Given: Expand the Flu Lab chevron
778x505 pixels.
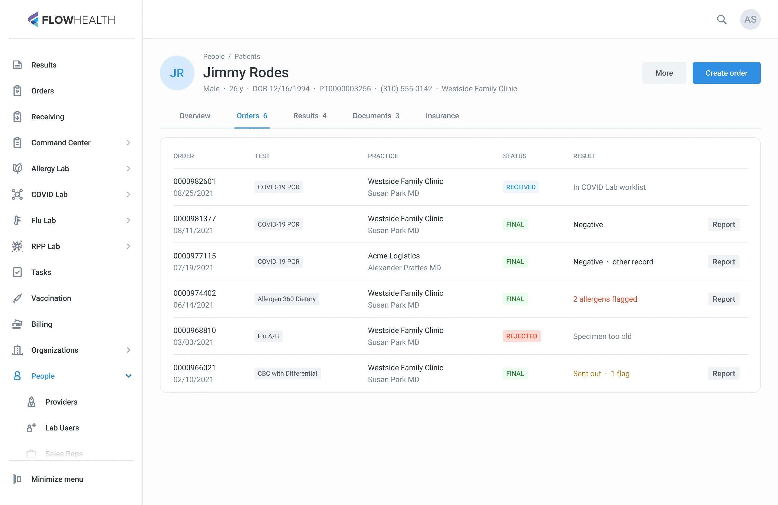Looking at the screenshot, I should click(129, 220).
